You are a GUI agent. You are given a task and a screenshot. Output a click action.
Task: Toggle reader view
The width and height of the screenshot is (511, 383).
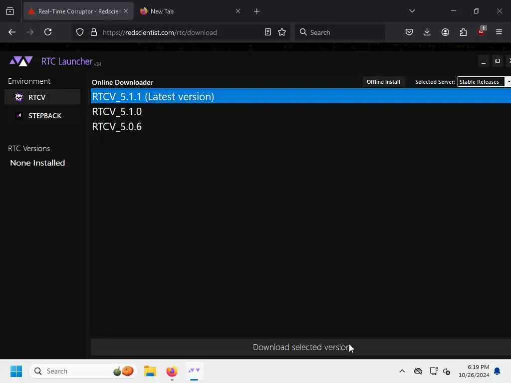pos(268,32)
